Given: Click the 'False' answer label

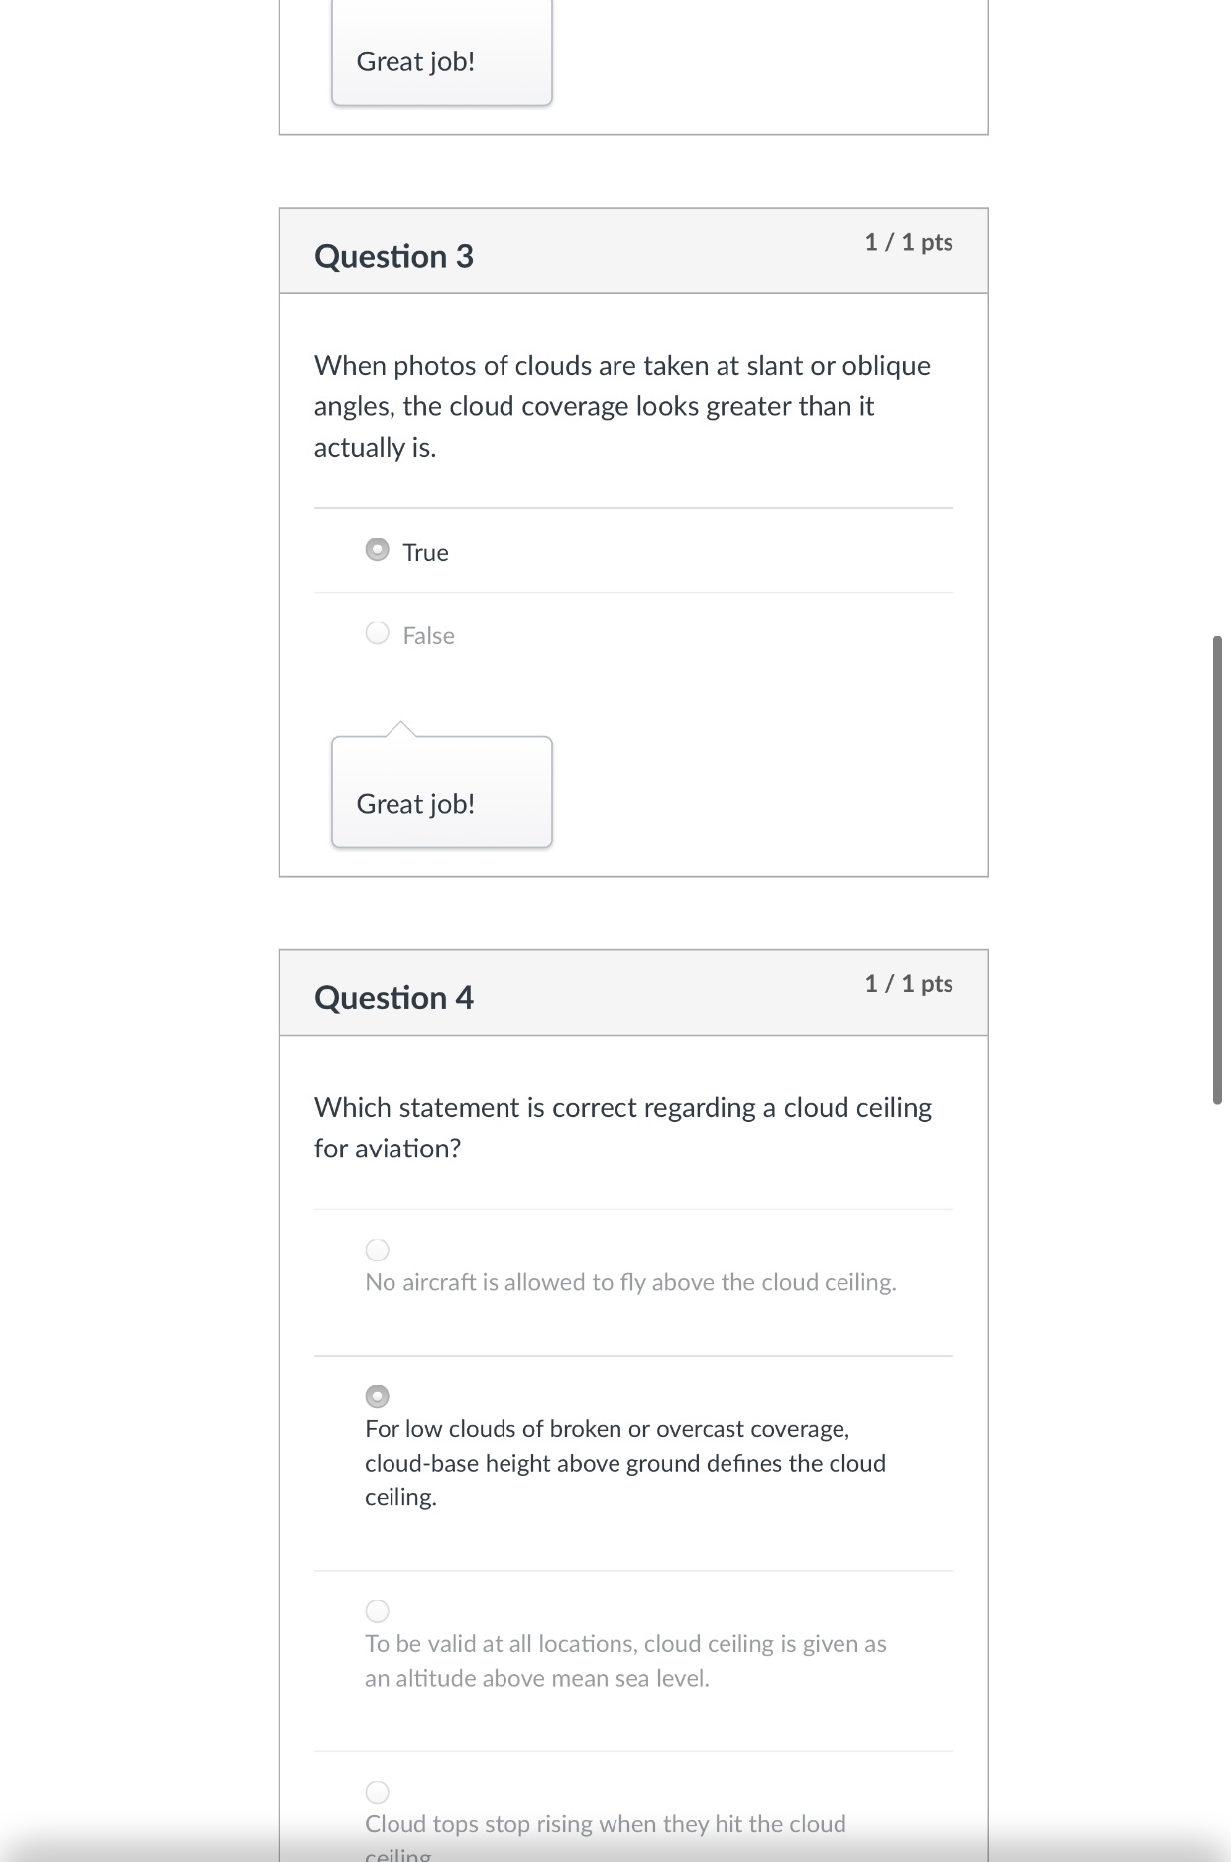Looking at the screenshot, I should click(428, 635).
